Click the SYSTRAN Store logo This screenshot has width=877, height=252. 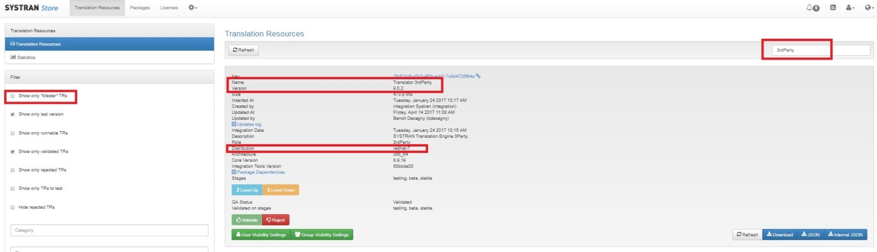(x=31, y=8)
